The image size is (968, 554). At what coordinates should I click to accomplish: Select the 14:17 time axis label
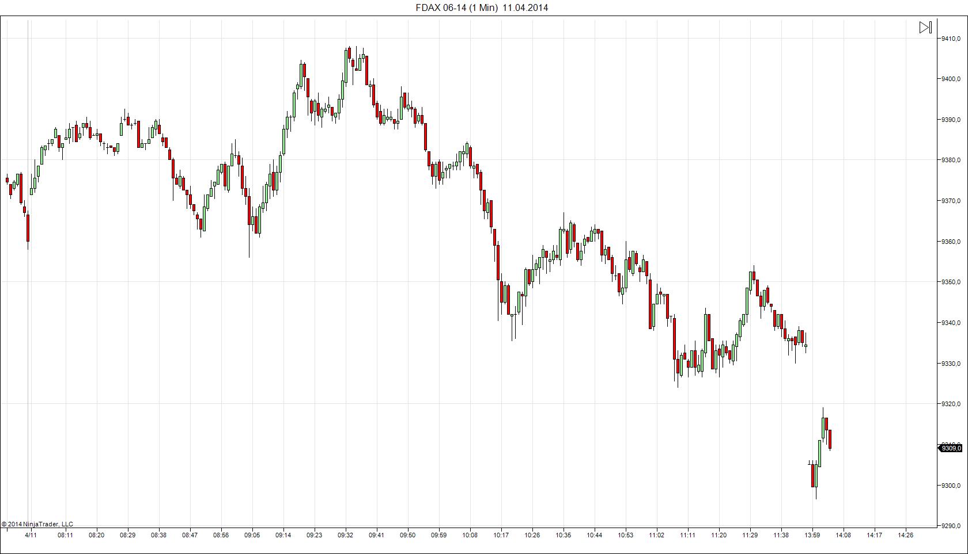click(875, 535)
